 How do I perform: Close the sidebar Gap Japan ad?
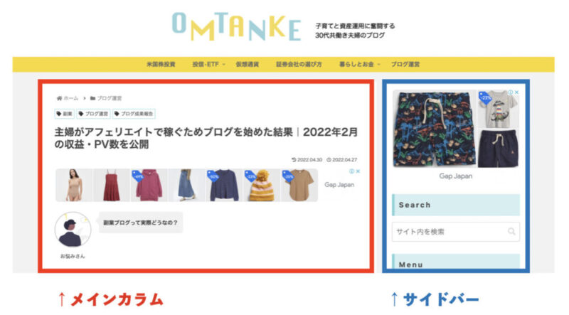516,92
